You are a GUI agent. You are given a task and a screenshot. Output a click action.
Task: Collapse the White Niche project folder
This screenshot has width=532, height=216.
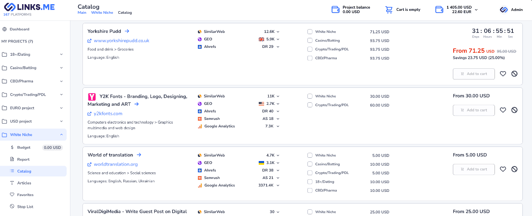[x=61, y=135]
